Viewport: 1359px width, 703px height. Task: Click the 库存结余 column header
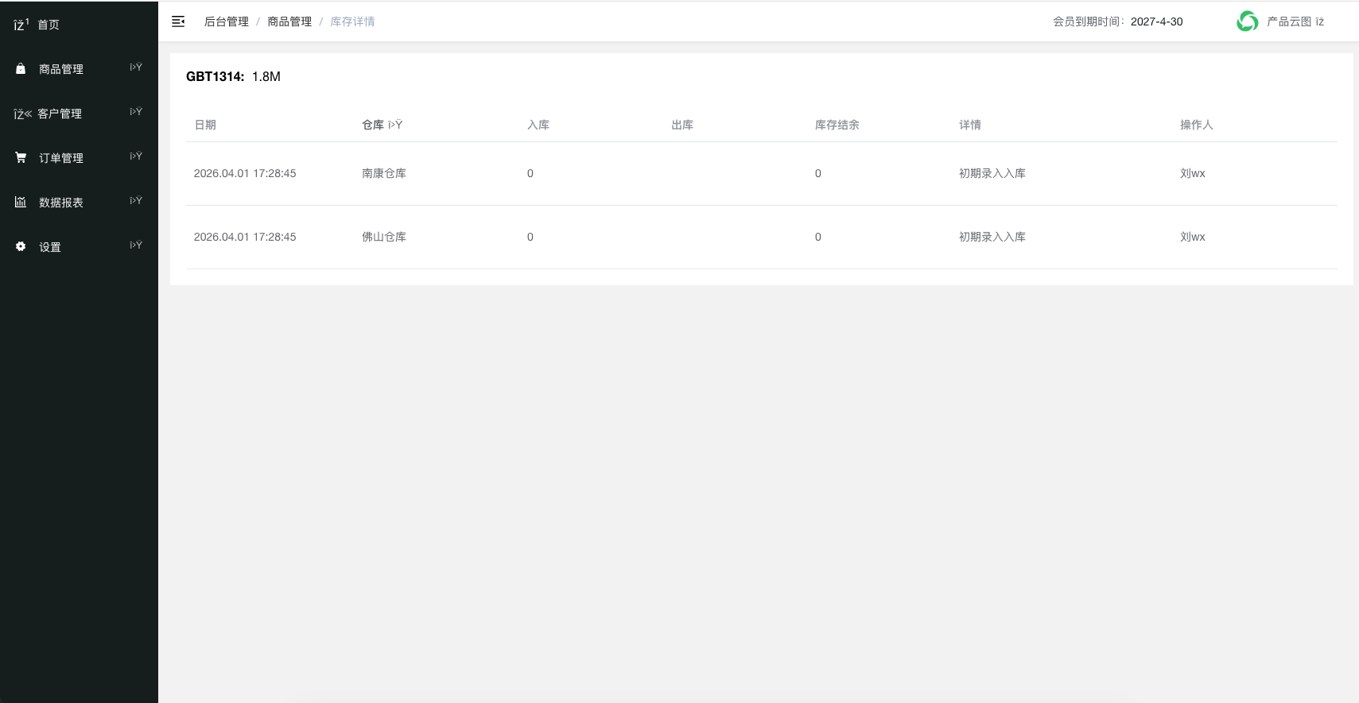[837, 125]
